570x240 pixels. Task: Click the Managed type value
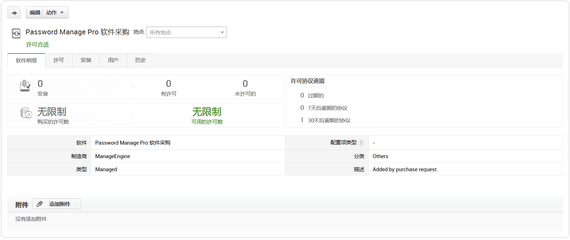coord(106,169)
